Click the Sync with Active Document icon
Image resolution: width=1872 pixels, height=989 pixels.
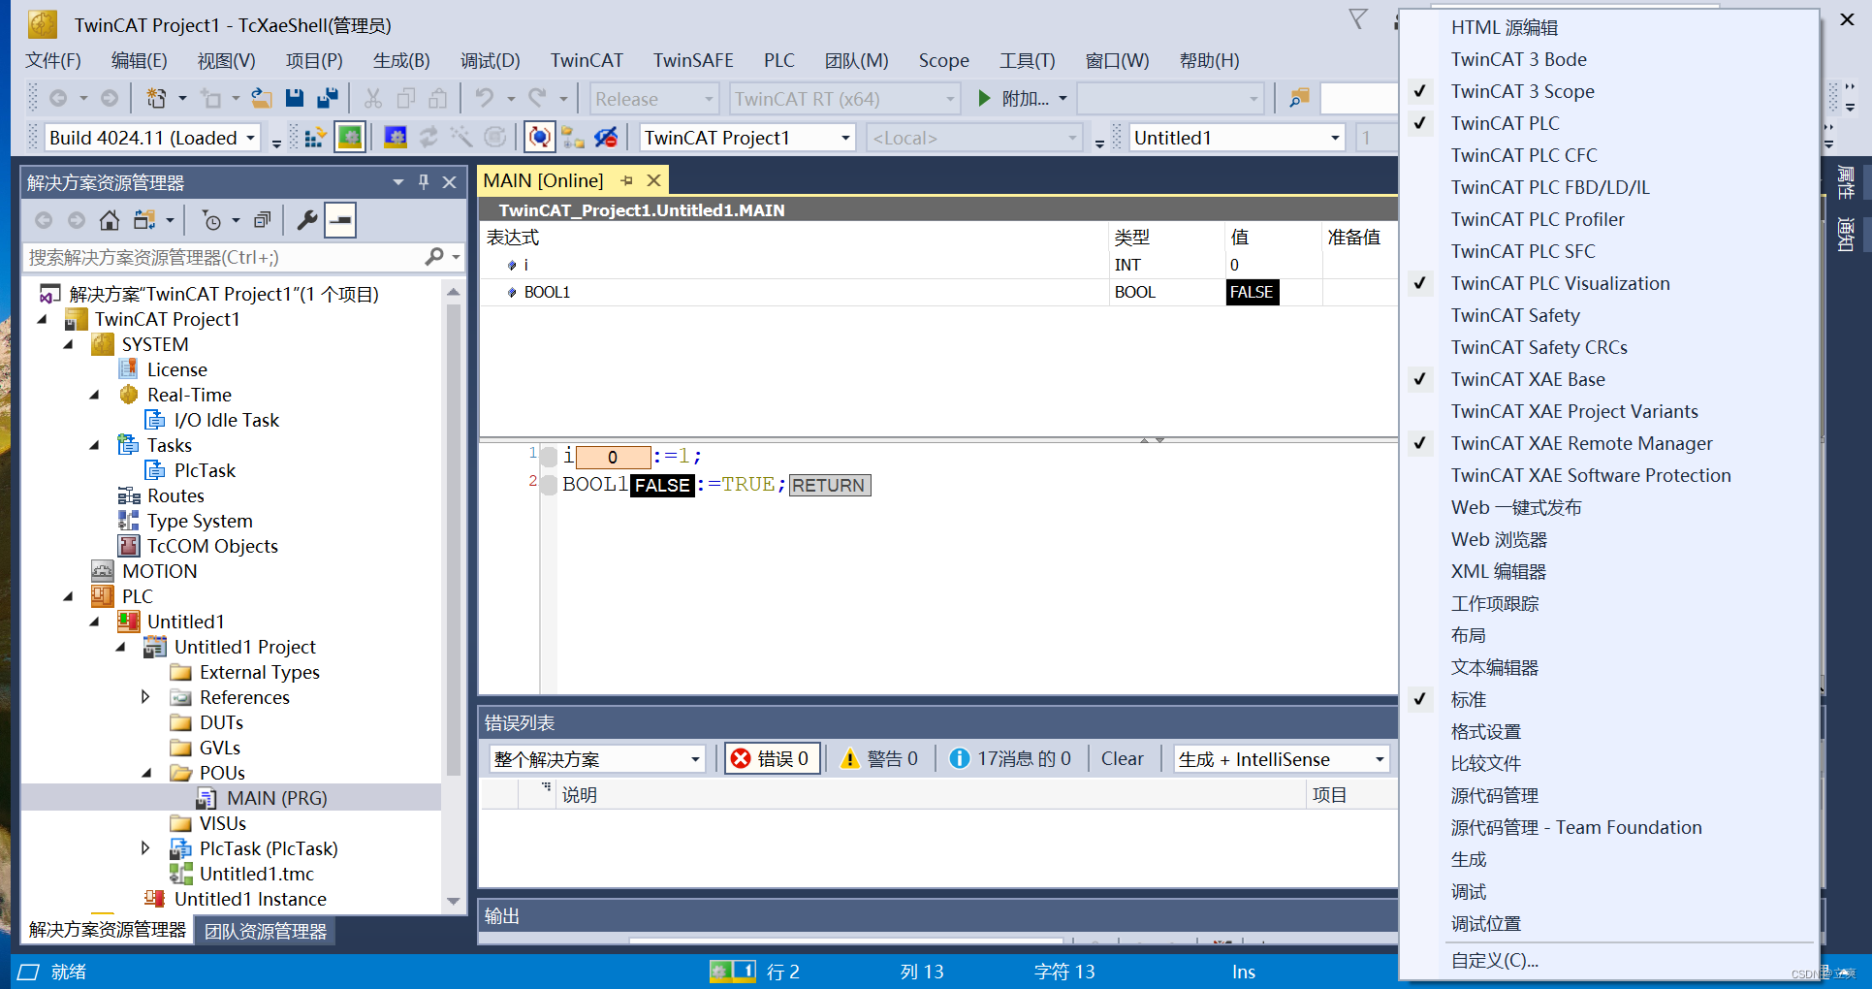click(x=144, y=220)
